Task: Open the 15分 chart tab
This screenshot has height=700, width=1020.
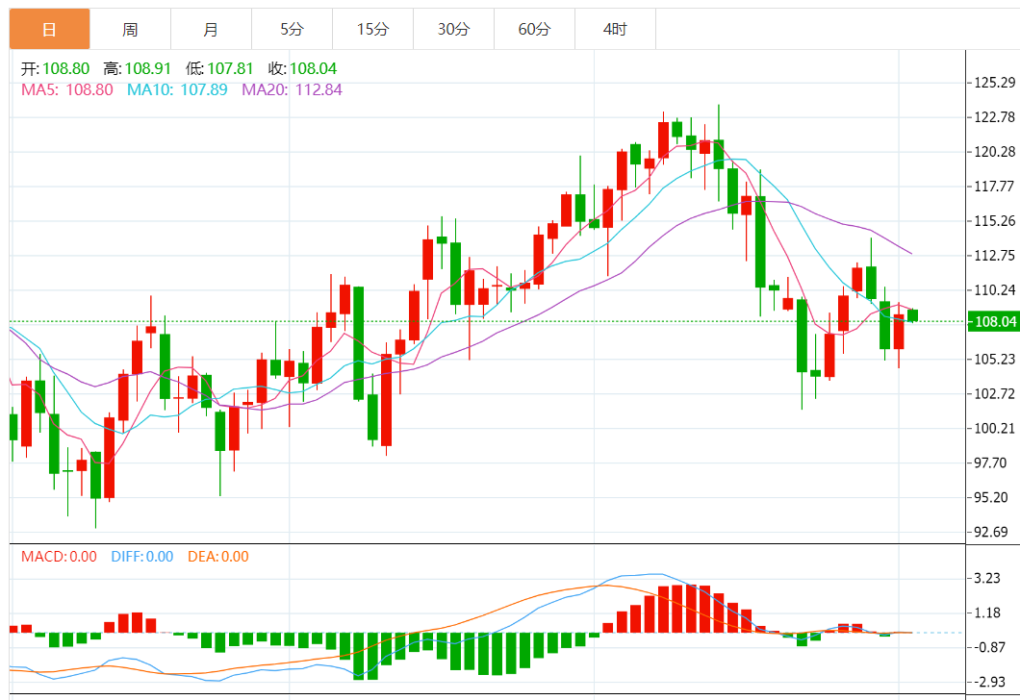Action: pyautogui.click(x=372, y=29)
